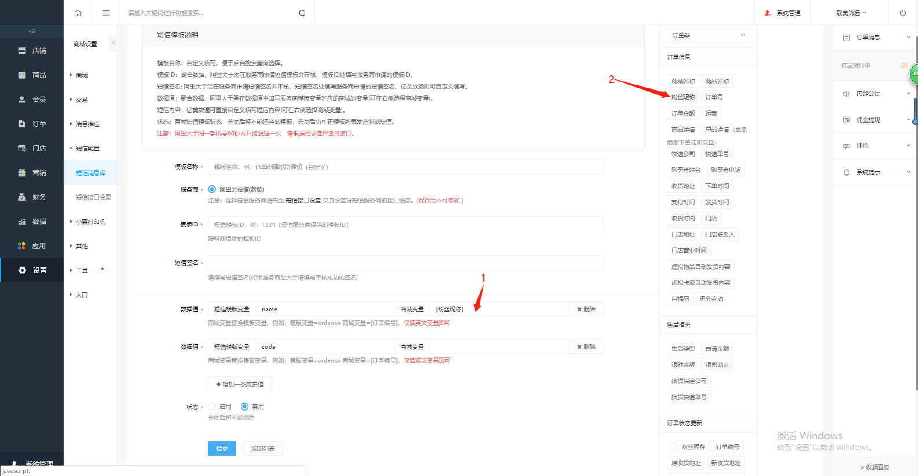
Task: Insert the 快递公司 variable tag
Action: (683, 154)
